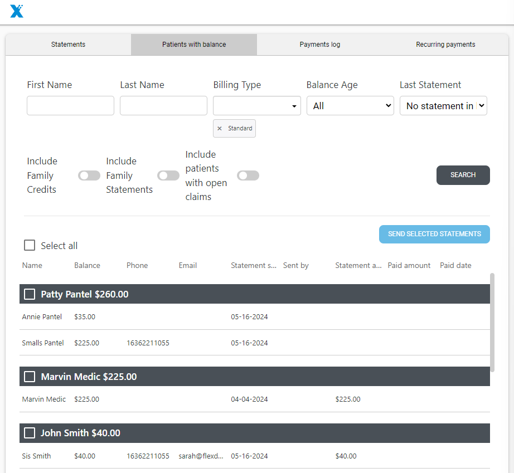Open the Billing Type dropdown
Screen dimensions: 514x473
pyautogui.click(x=257, y=105)
